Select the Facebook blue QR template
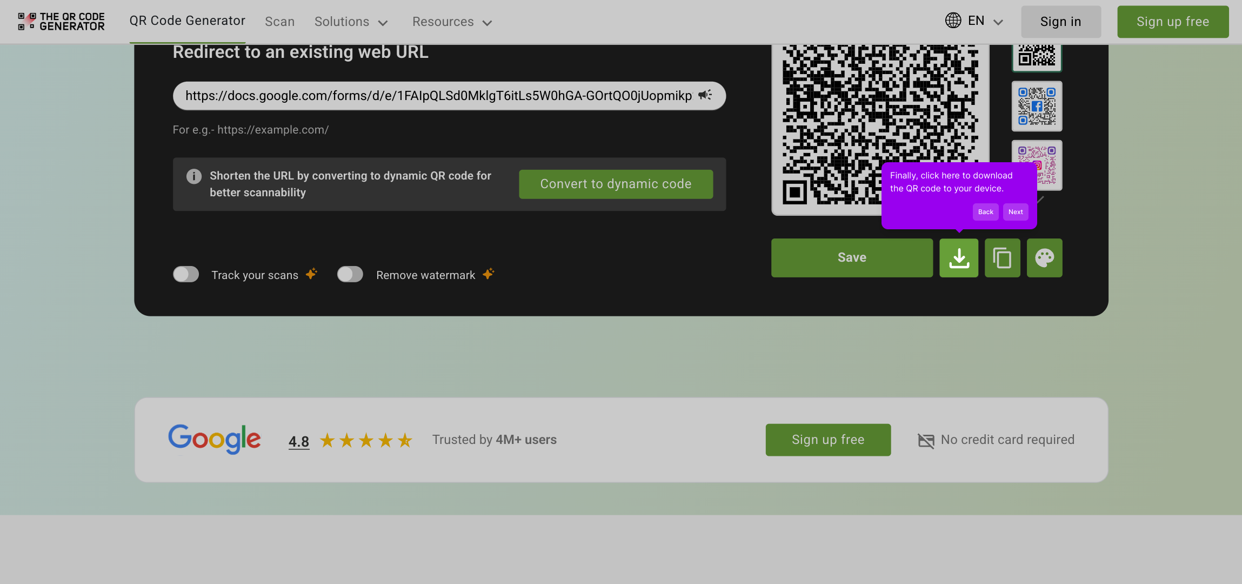The height and width of the screenshot is (584, 1242). [1037, 106]
